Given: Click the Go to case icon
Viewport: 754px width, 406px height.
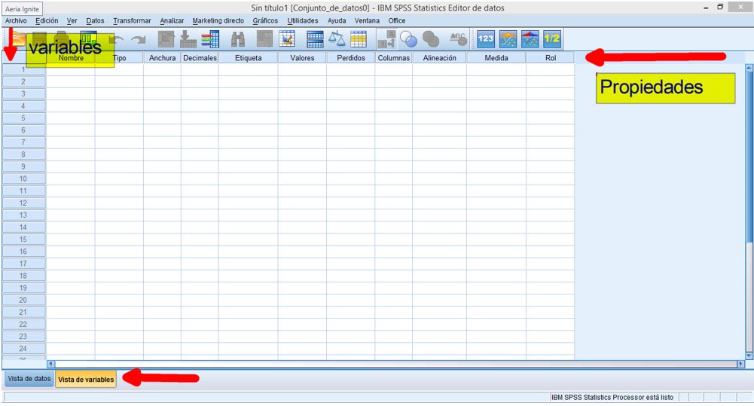Looking at the screenshot, I should coord(166,39).
